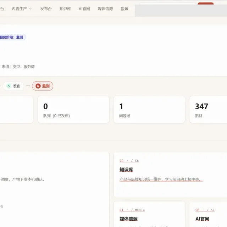
Task: Select step 5 发布 in workflow
Action: [13, 86]
